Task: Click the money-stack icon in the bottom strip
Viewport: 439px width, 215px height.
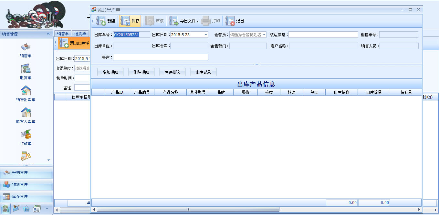Action: coord(5,209)
